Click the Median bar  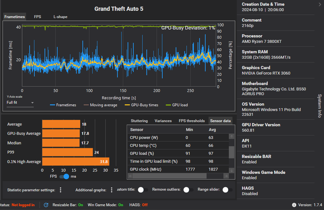pos(61,143)
